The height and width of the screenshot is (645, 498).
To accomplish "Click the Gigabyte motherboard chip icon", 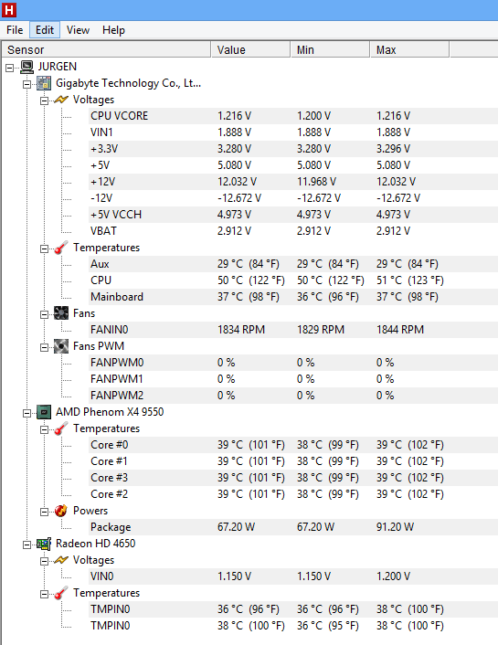I will tap(44, 83).
